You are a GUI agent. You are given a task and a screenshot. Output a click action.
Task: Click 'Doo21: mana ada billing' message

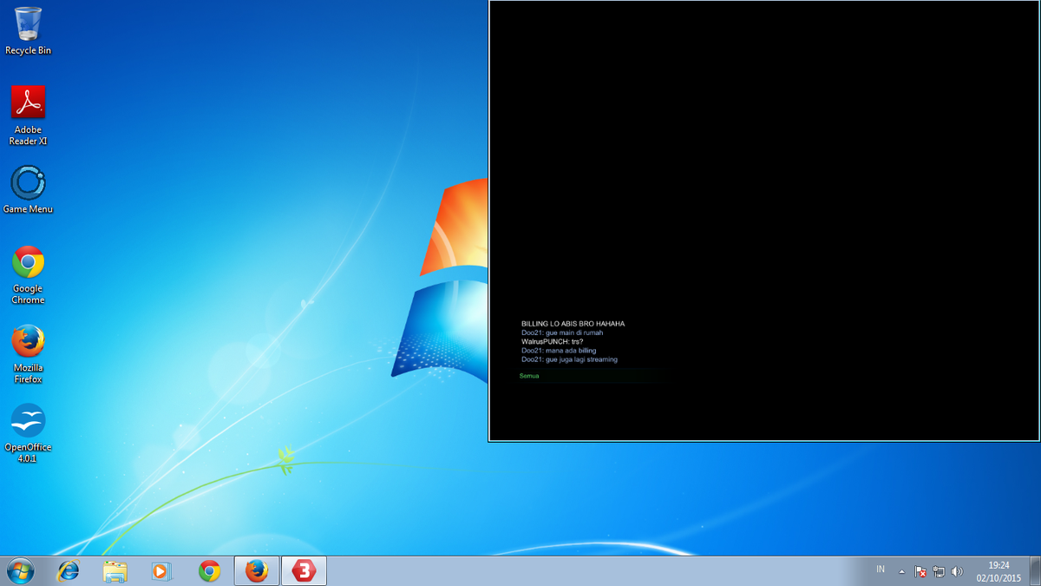click(x=559, y=350)
